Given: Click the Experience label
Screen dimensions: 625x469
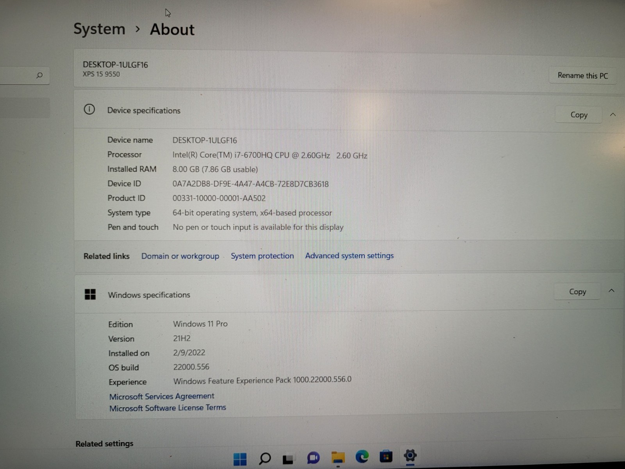Looking at the screenshot, I should coord(128,382).
